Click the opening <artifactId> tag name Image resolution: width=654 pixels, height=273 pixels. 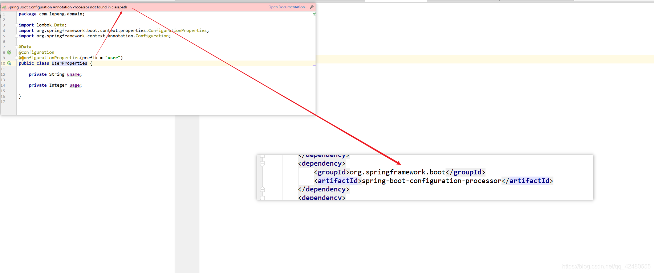[338, 181]
